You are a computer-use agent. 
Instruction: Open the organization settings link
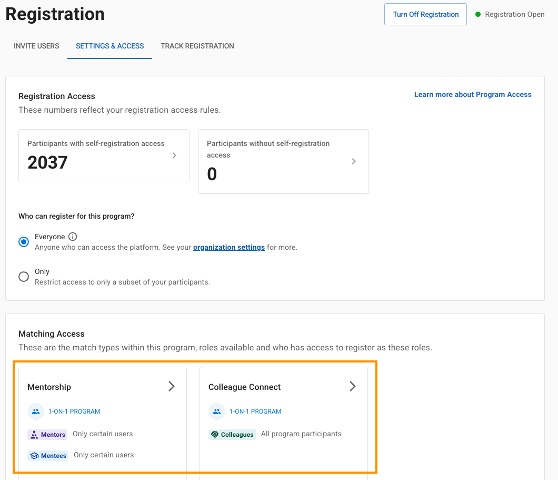pyautogui.click(x=229, y=247)
